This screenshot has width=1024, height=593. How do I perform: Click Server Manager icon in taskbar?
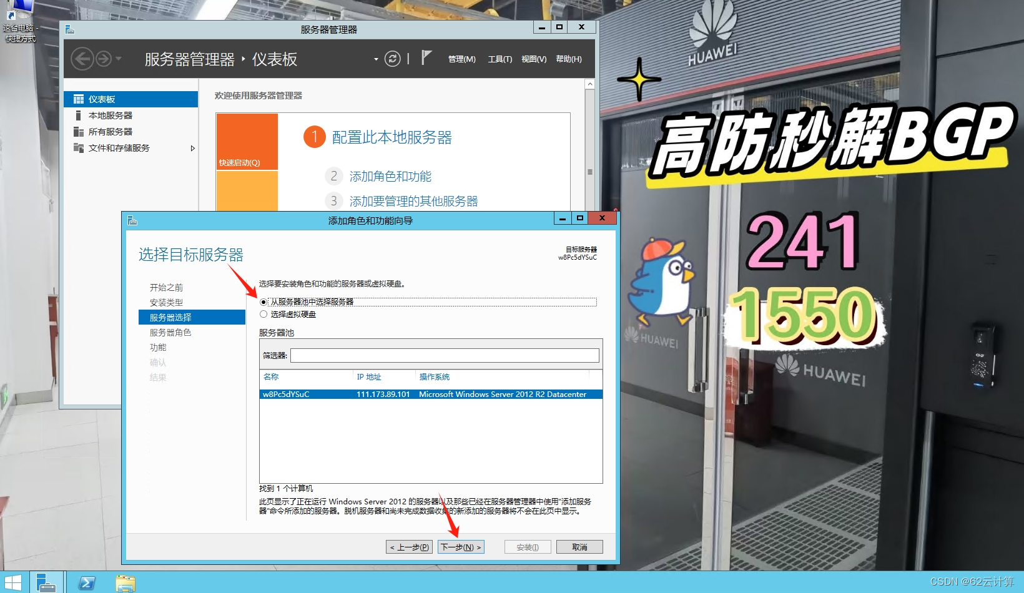[46, 582]
